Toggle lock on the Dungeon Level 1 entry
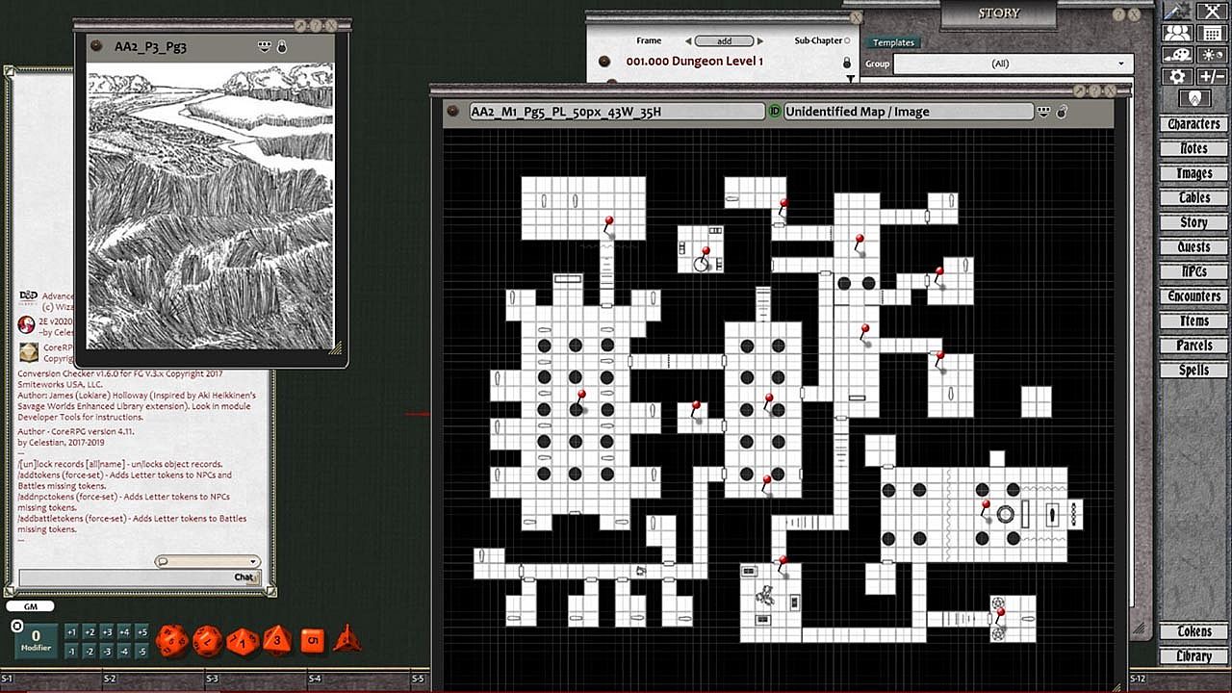Viewport: 1232px width, 693px height. pyautogui.click(x=848, y=62)
